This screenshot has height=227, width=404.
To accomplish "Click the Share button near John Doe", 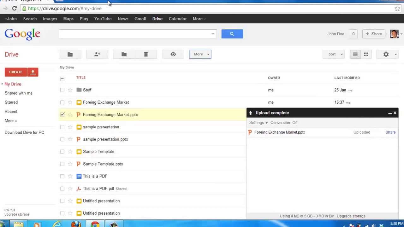I will pos(374,34).
